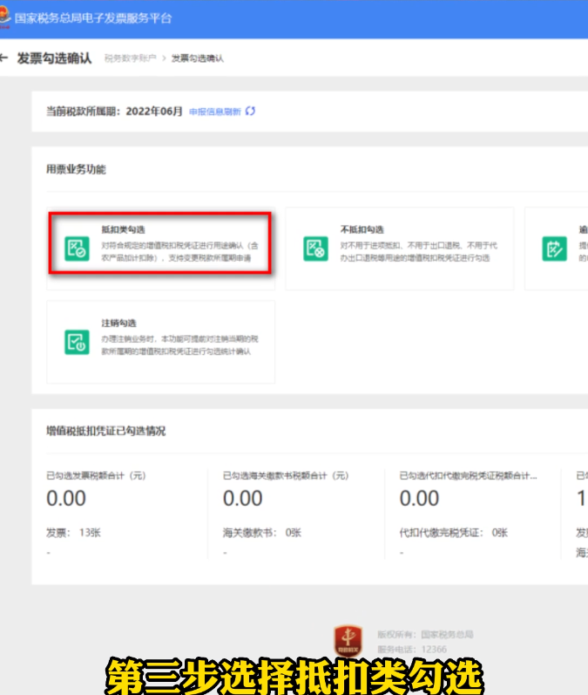The image size is (588, 695).
Task: Click the 抵扣类勾选 green icon
Action: click(x=77, y=249)
